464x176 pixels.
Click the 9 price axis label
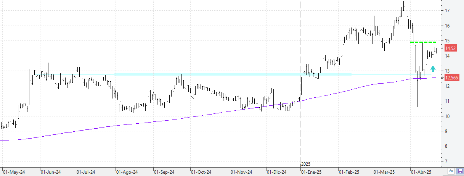click(447, 131)
